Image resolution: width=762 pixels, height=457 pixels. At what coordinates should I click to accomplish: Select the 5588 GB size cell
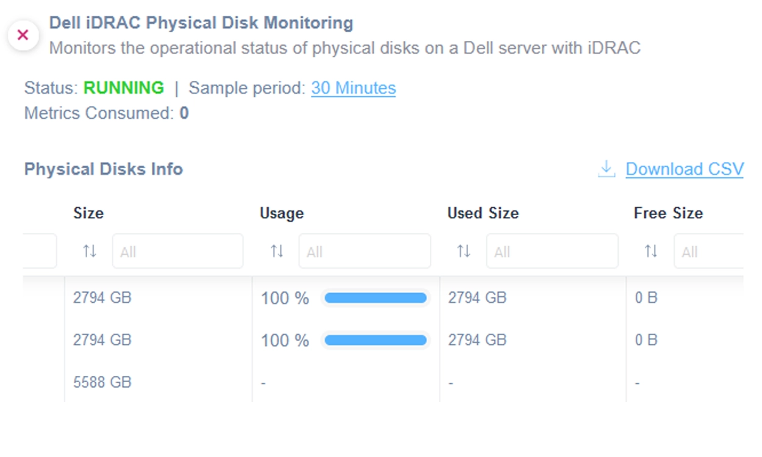(x=102, y=383)
